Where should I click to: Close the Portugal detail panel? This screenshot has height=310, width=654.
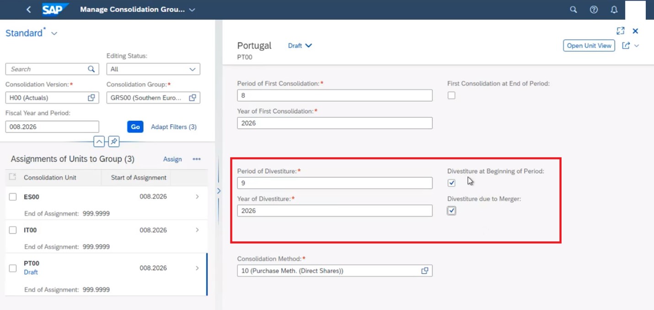(x=635, y=31)
